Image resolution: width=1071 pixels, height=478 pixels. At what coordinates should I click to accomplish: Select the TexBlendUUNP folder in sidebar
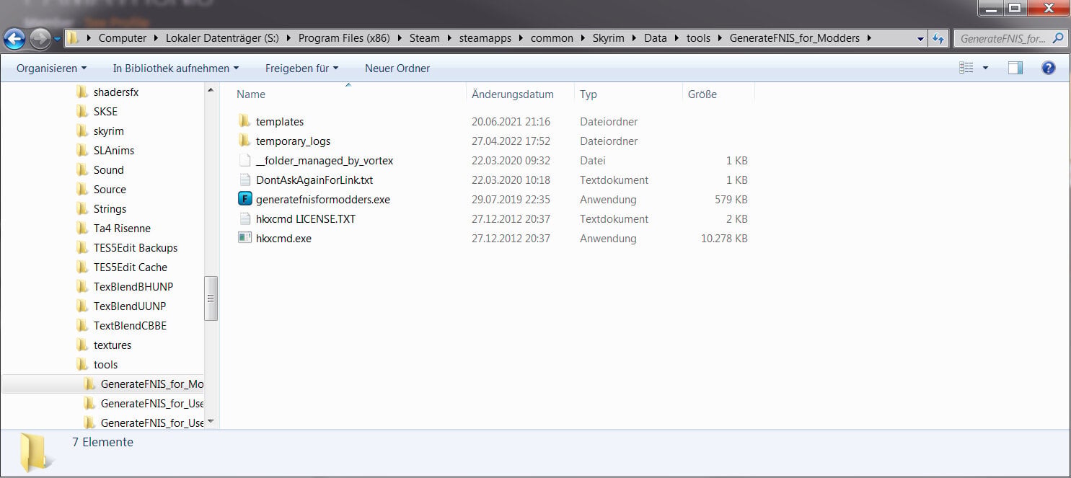click(122, 306)
